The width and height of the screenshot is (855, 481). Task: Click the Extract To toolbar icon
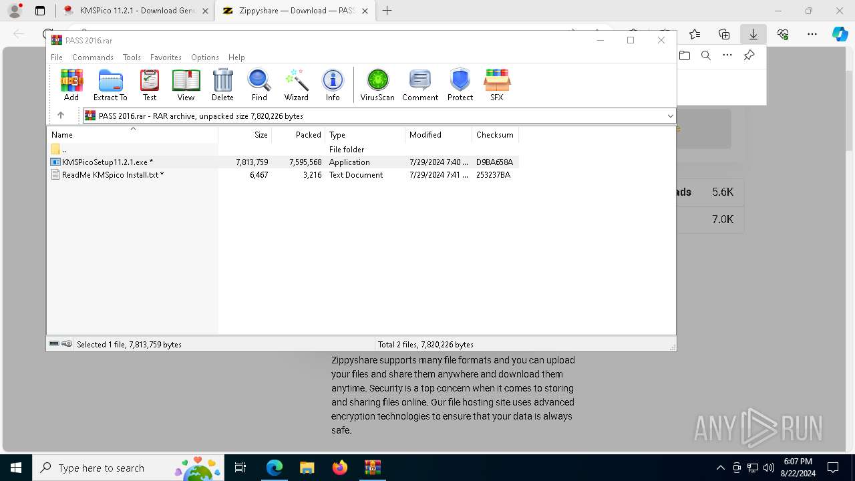tap(110, 85)
